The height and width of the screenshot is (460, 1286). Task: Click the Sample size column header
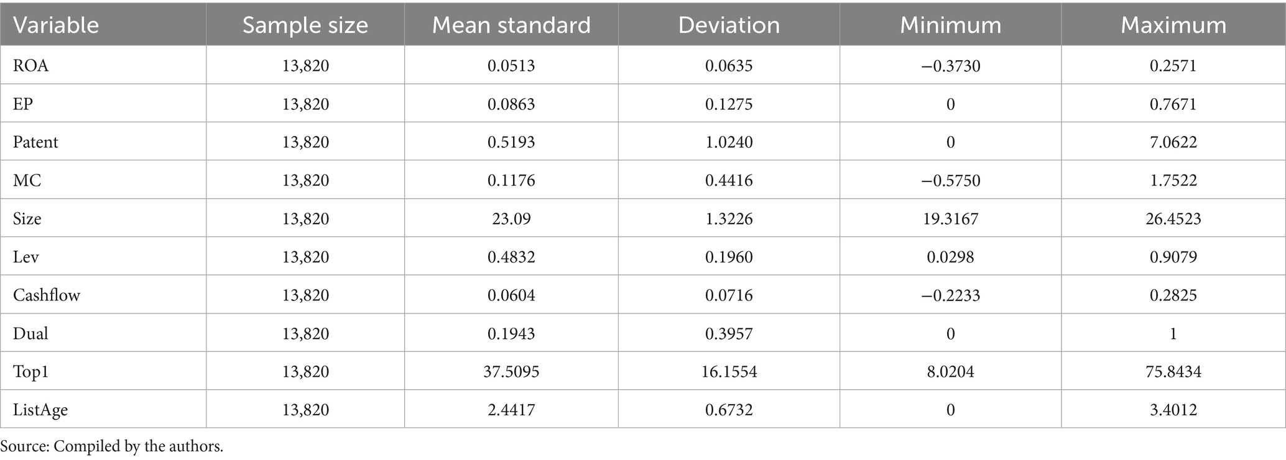[305, 25]
